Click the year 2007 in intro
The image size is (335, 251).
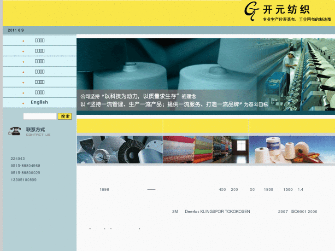(283, 211)
